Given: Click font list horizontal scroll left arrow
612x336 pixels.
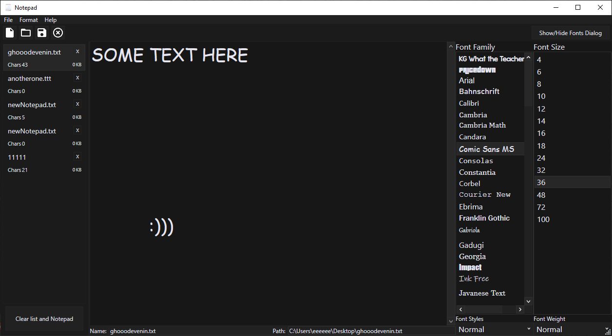Looking at the screenshot, I should tap(460, 309).
